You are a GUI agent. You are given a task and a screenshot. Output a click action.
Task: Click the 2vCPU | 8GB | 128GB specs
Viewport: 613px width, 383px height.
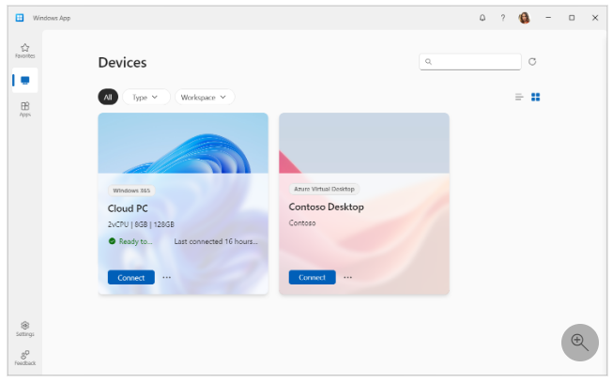point(141,224)
